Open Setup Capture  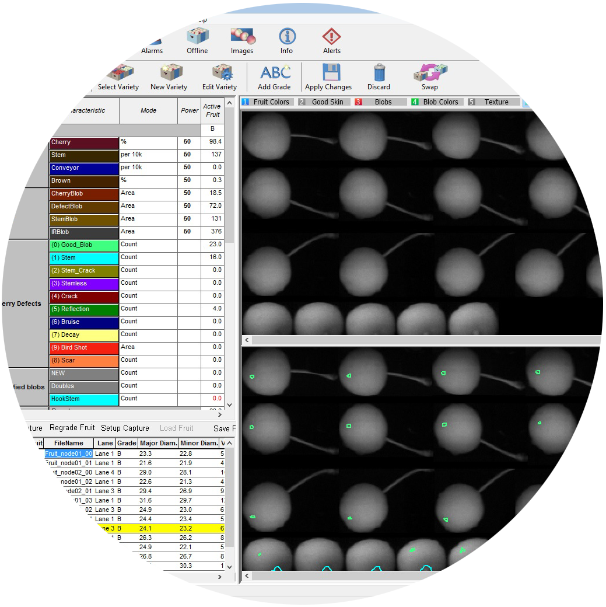coord(125,427)
